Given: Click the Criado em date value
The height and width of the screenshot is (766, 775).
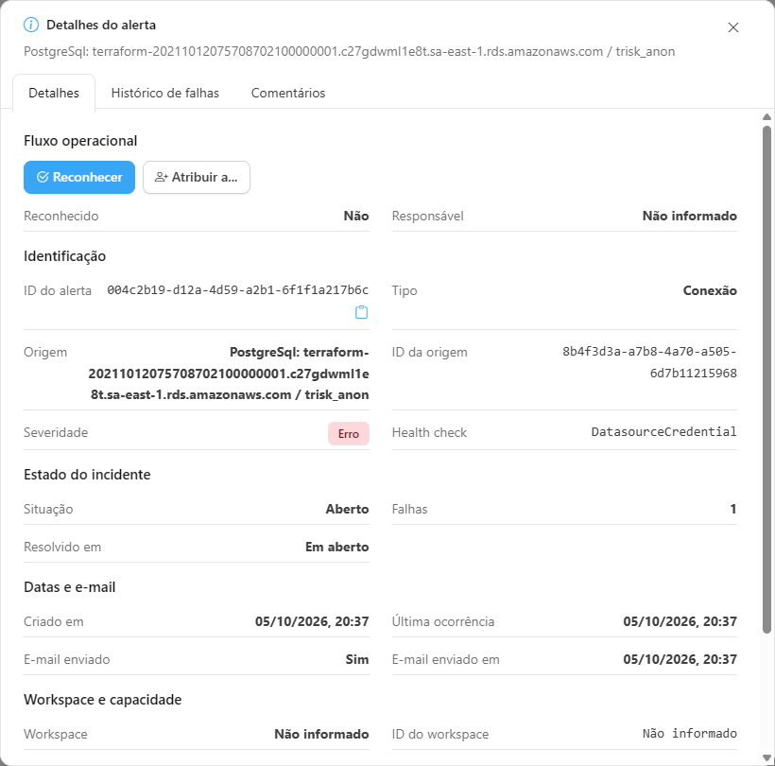Looking at the screenshot, I should (312, 621).
